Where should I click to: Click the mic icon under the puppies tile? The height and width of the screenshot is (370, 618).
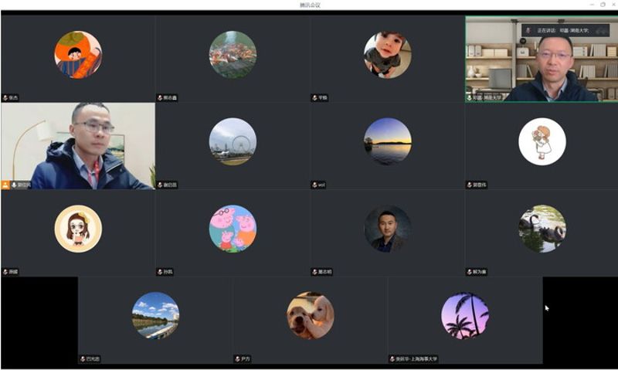[x=237, y=359]
